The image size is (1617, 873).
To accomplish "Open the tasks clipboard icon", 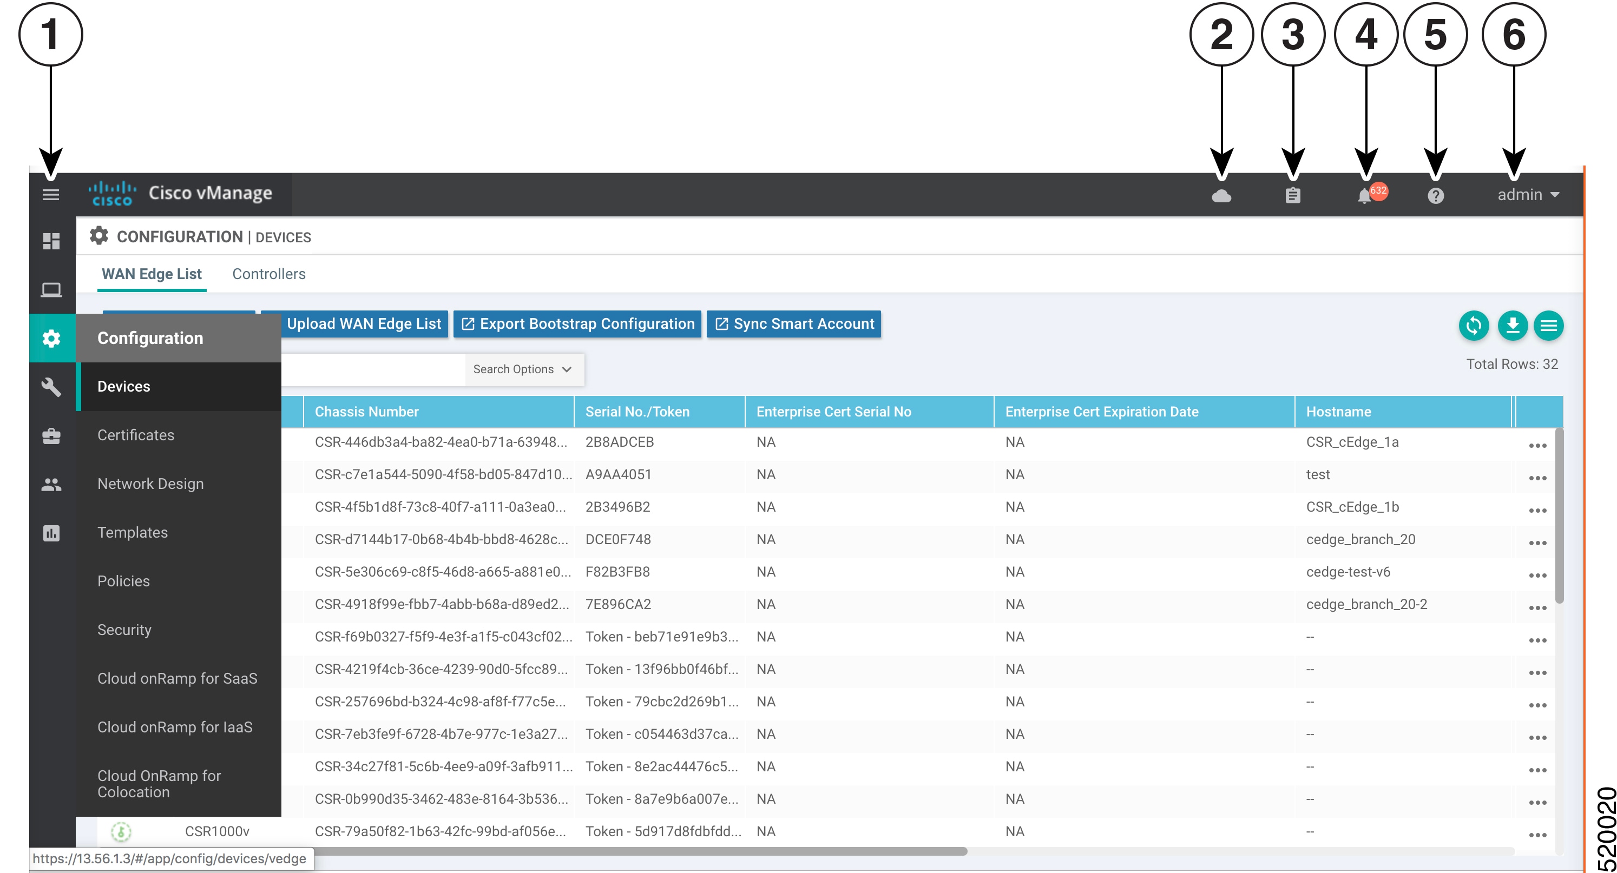I will coord(1292,196).
